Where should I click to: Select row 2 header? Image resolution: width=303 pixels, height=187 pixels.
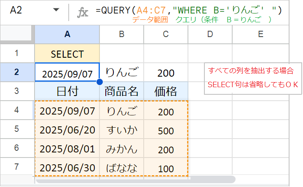click(17, 72)
